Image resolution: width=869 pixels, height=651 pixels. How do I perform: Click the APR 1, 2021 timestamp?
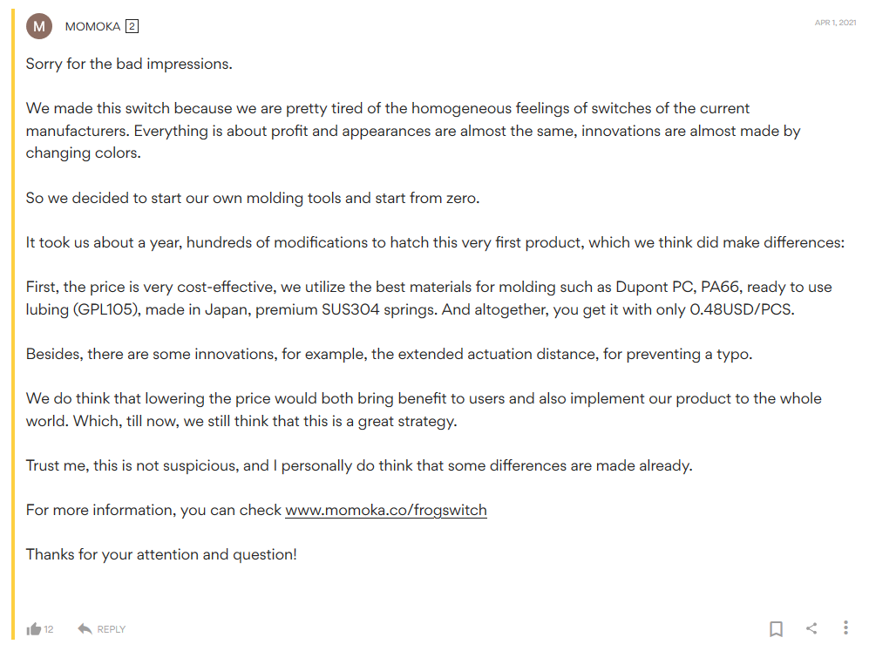[x=835, y=23]
